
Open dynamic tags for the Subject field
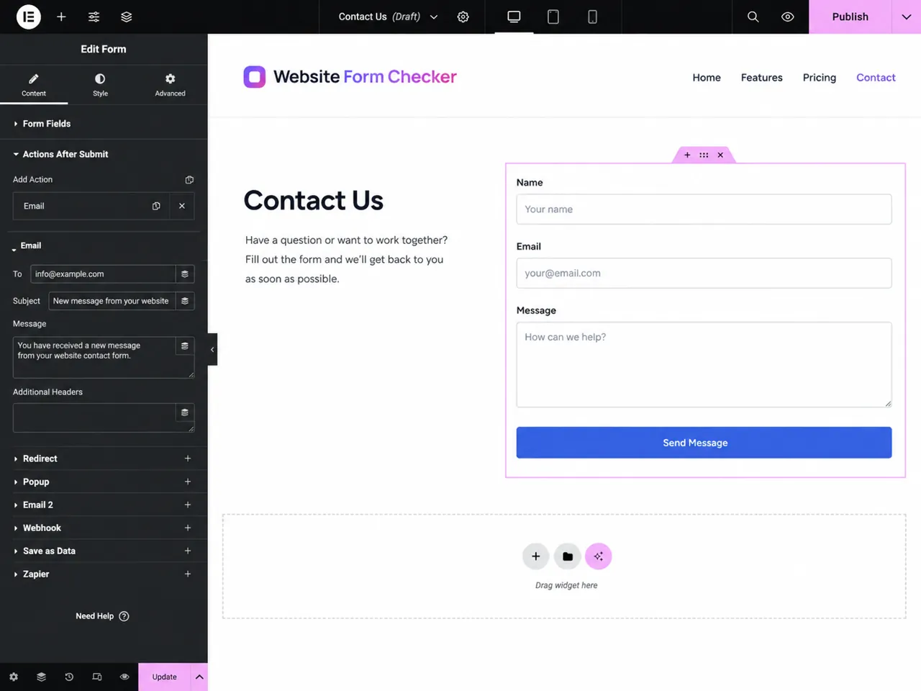click(185, 301)
